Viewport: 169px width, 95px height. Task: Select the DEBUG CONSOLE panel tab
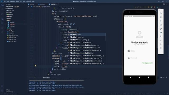[46, 78]
